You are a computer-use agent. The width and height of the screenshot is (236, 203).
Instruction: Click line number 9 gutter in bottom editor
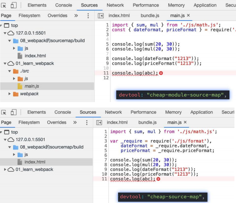coord(106,169)
